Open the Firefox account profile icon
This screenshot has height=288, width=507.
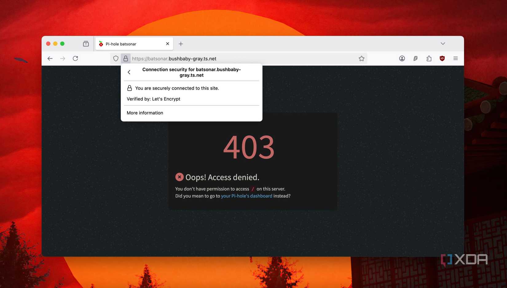point(402,58)
